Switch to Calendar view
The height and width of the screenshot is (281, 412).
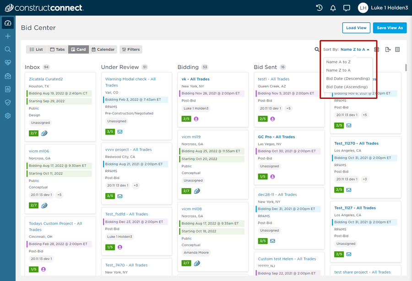[x=103, y=49]
